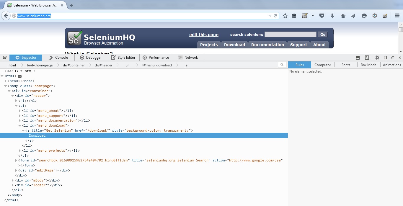Click the HTML search magnifier box
The width and height of the screenshot is (403, 206).
pyautogui.click(x=282, y=65)
